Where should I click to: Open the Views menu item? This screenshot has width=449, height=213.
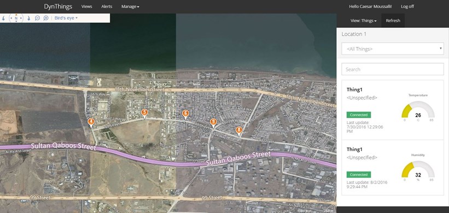[87, 7]
